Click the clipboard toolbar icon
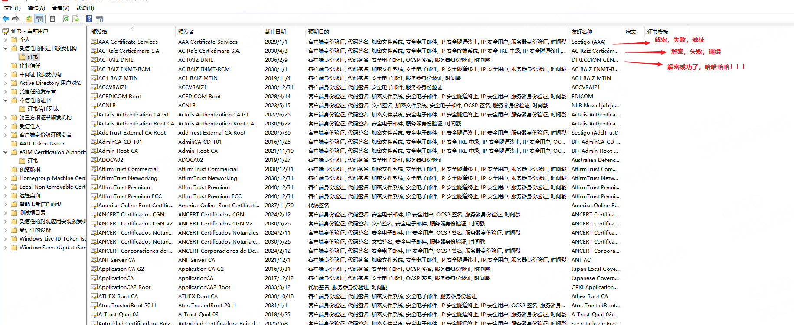Viewport: 794px width, 325px height. pyautogui.click(x=52, y=19)
